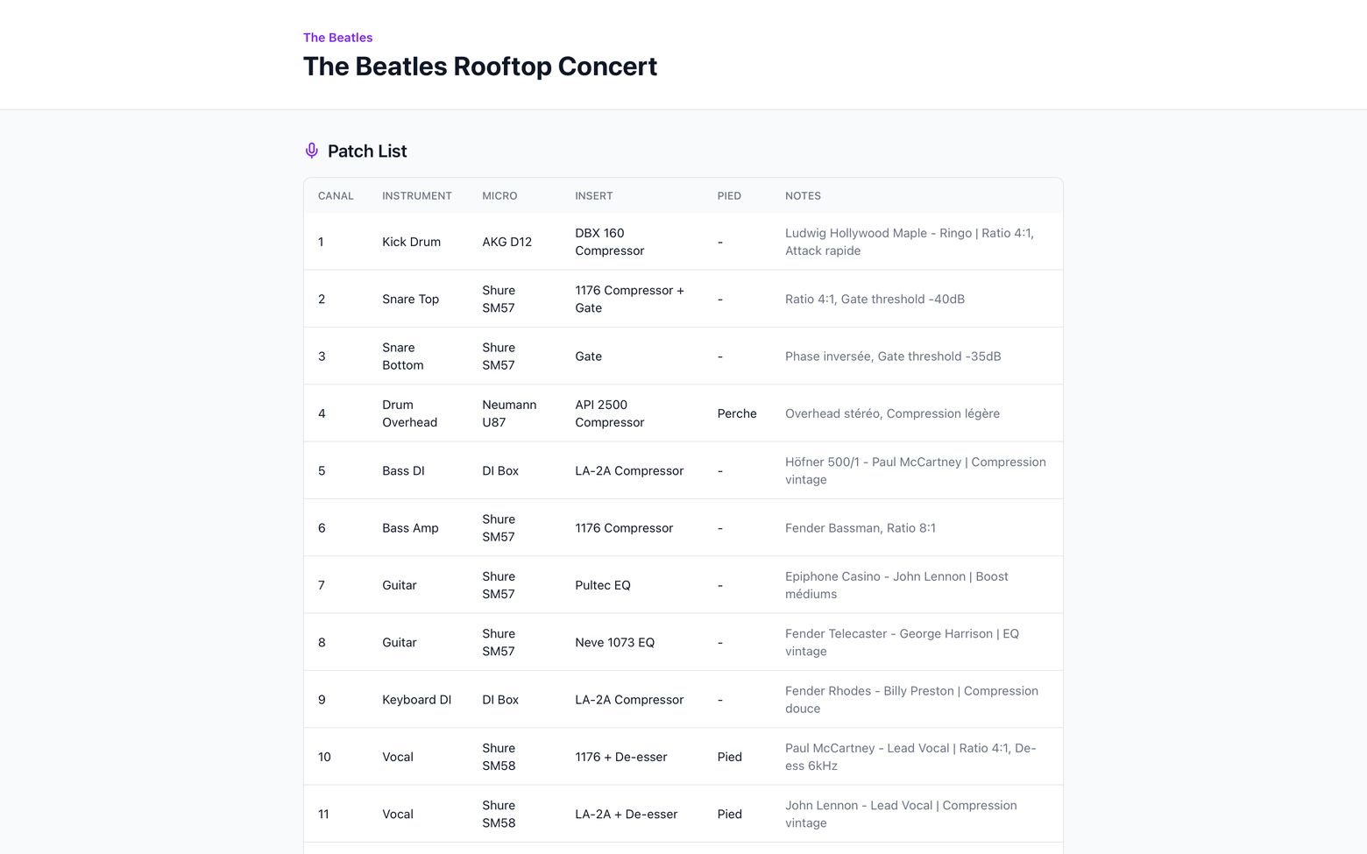1367x854 pixels.
Task: Click the Snare Top instrument cell
Action: coord(410,300)
